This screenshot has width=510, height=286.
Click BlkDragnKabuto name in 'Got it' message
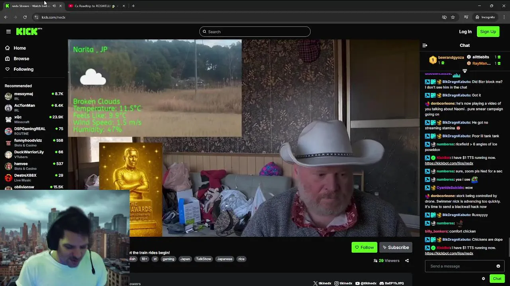456,95
